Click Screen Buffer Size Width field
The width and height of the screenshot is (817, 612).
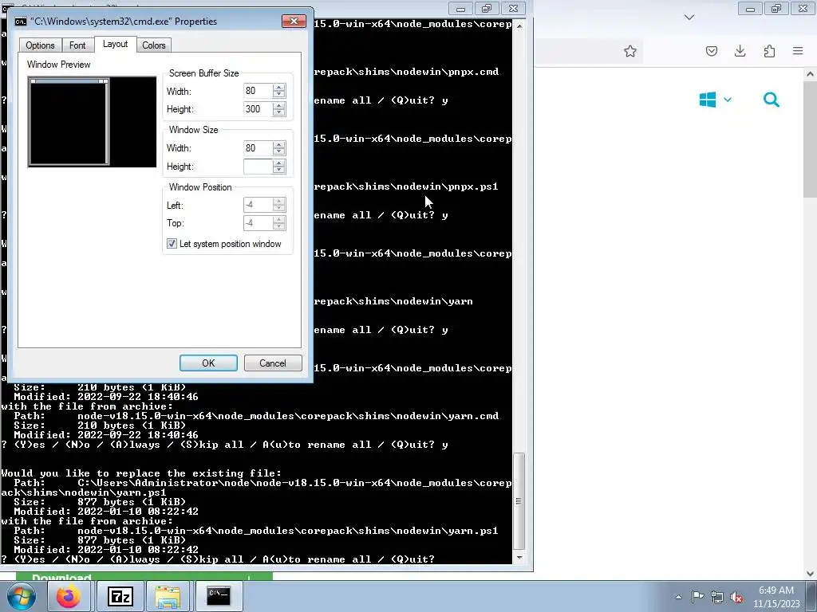click(x=258, y=91)
